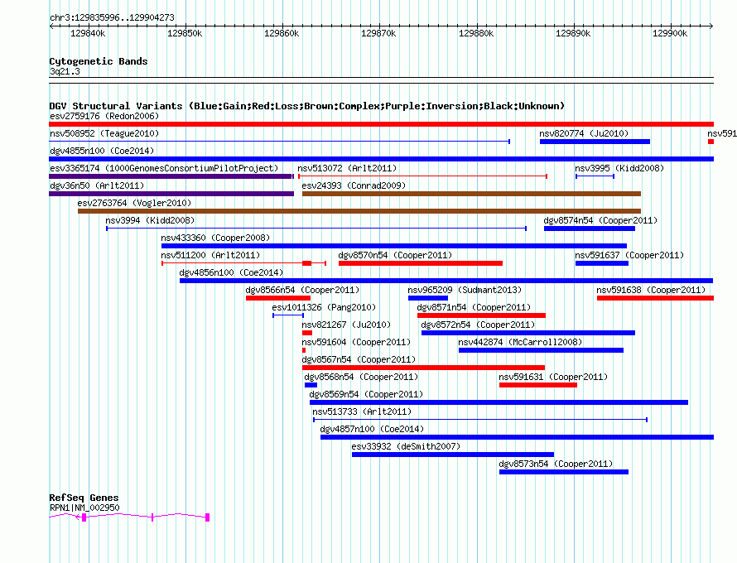This screenshot has height=563, width=737.
Task: Select the nsv508952 (Teague2010) label
Action: [x=104, y=133]
